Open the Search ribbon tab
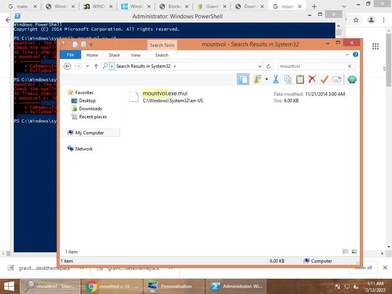392x294 pixels. 162,55
